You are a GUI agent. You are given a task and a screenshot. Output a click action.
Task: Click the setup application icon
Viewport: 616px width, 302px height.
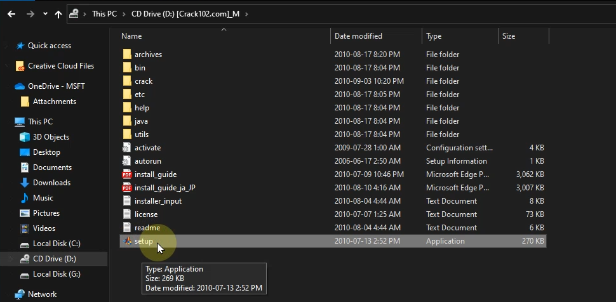click(x=127, y=241)
